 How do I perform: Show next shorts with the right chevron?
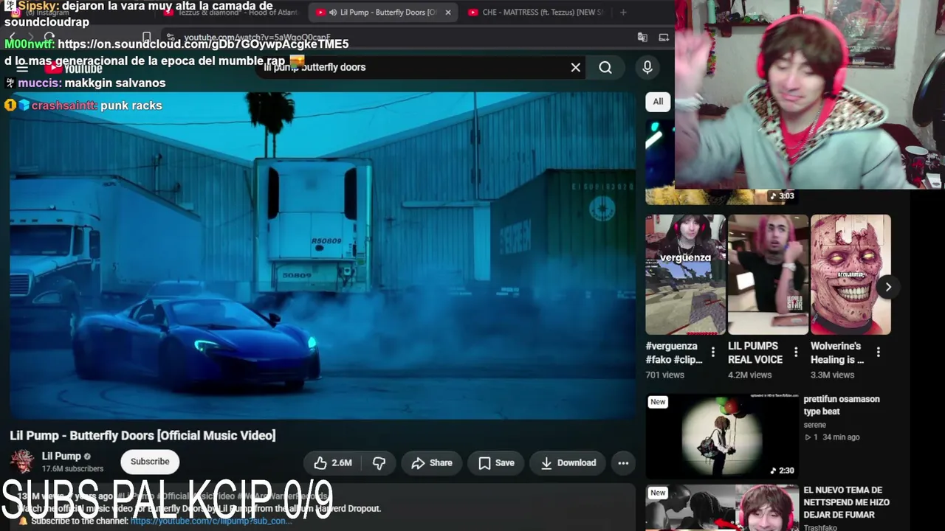point(888,287)
